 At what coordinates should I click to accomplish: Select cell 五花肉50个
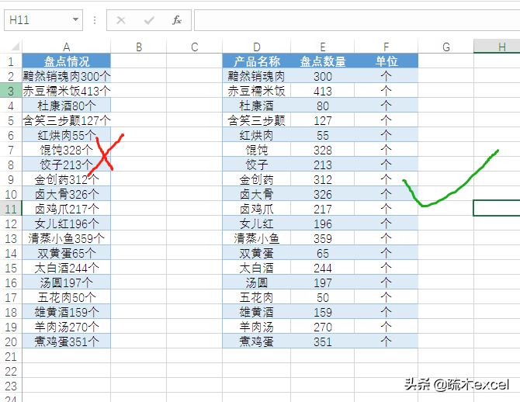(x=66, y=297)
